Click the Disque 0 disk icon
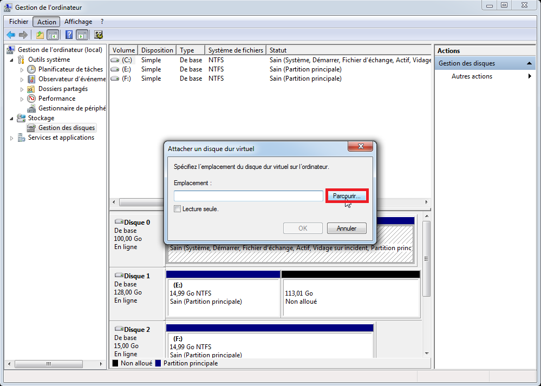 tap(119, 222)
